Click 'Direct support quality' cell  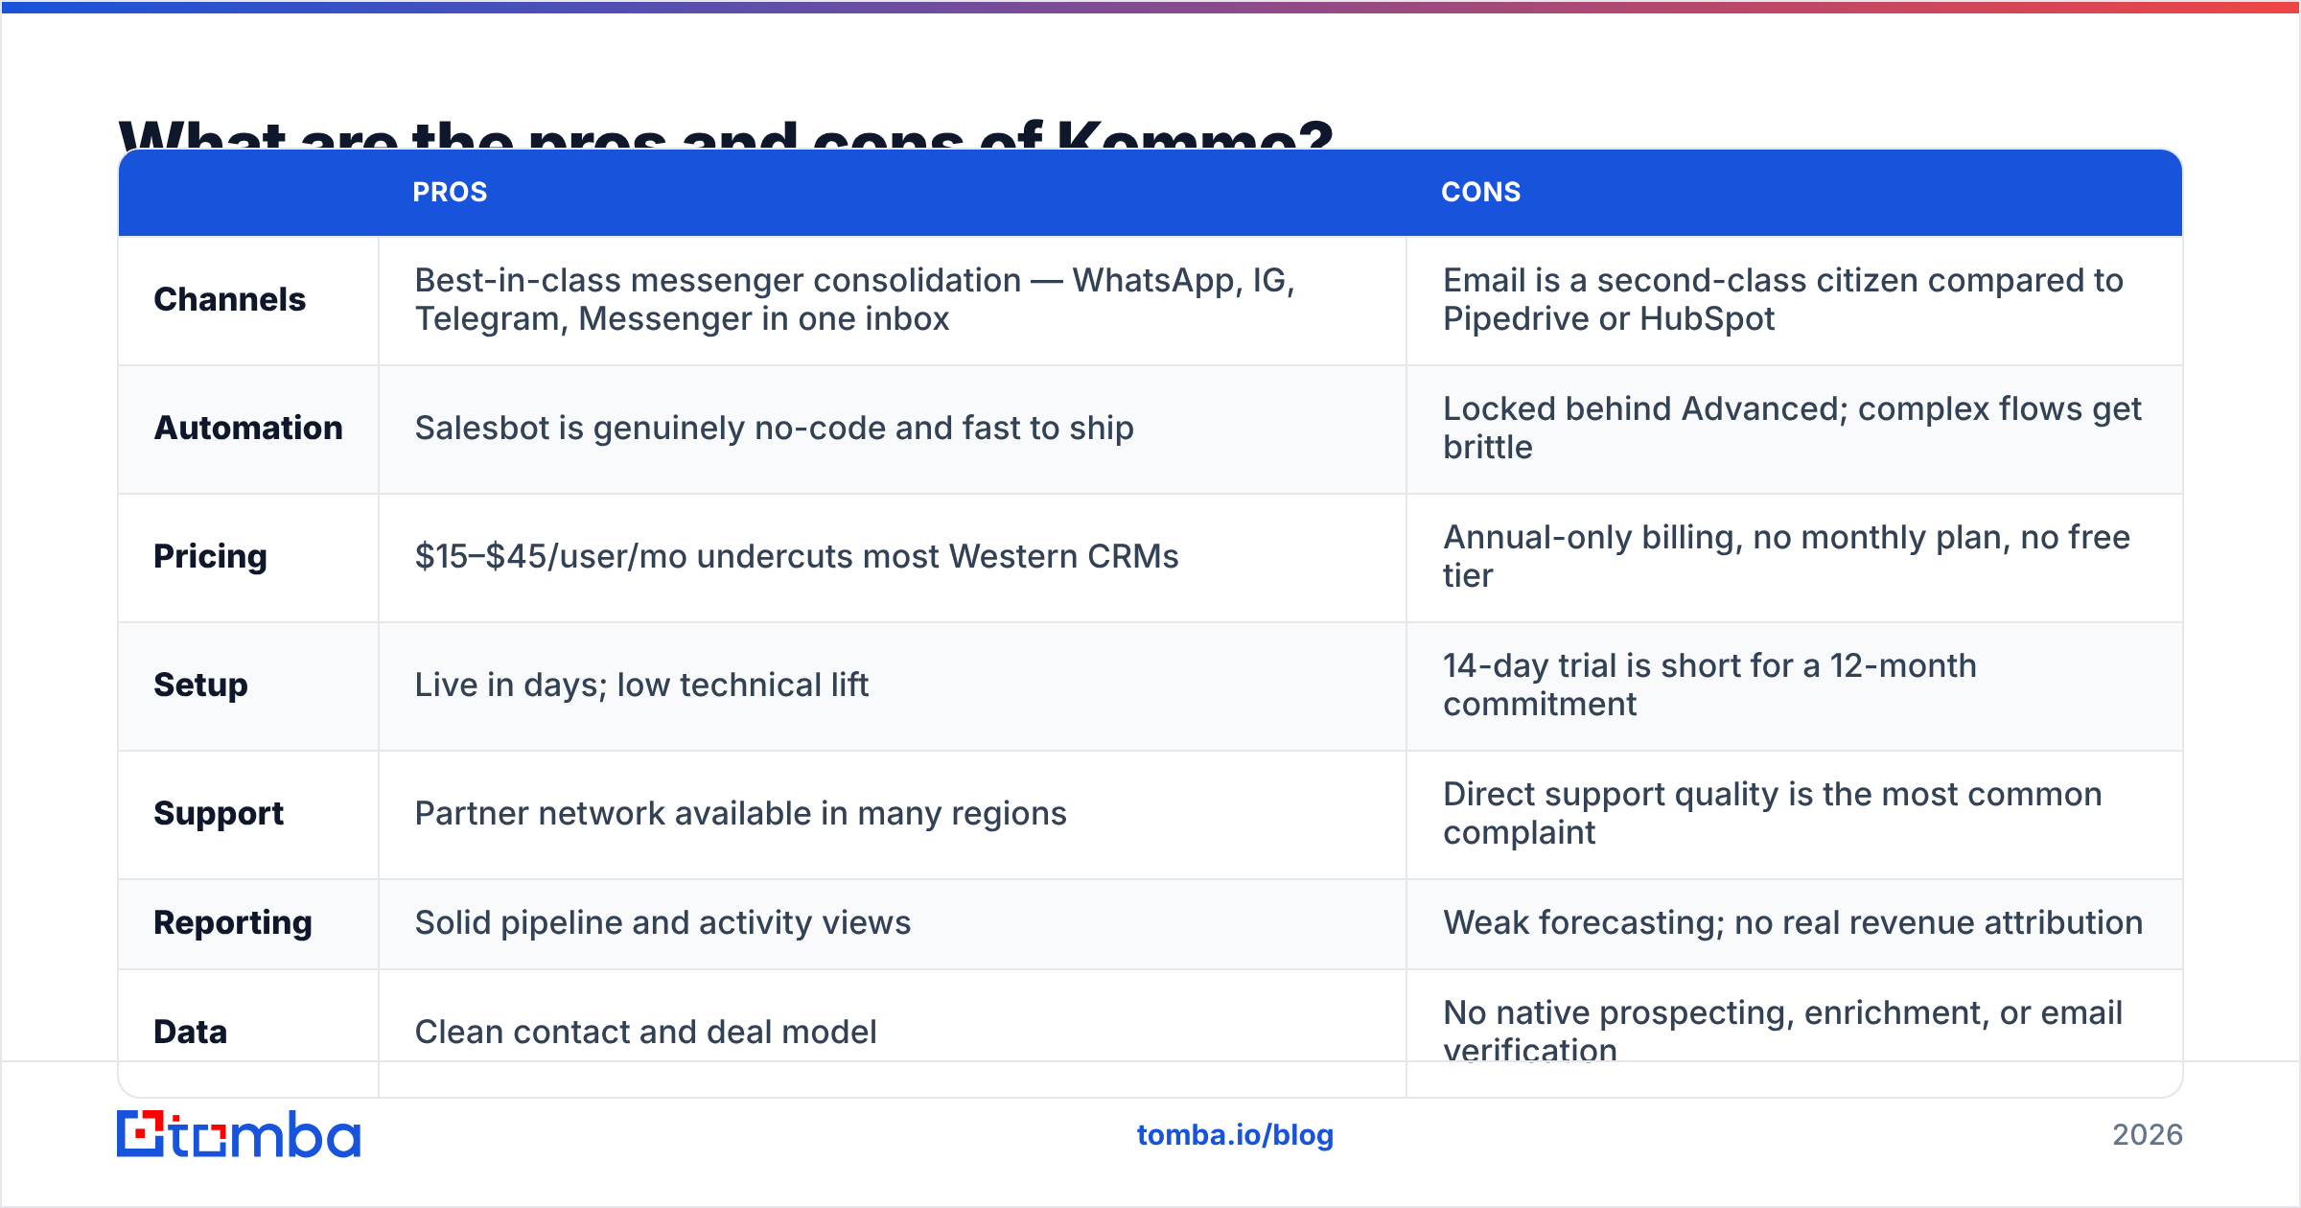pos(1794,814)
